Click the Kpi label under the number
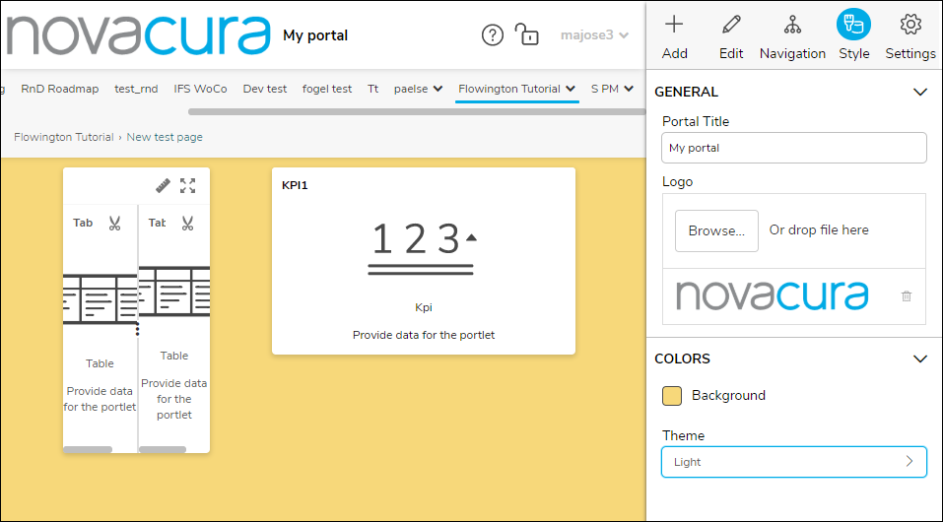Image resolution: width=943 pixels, height=522 pixels. point(424,307)
